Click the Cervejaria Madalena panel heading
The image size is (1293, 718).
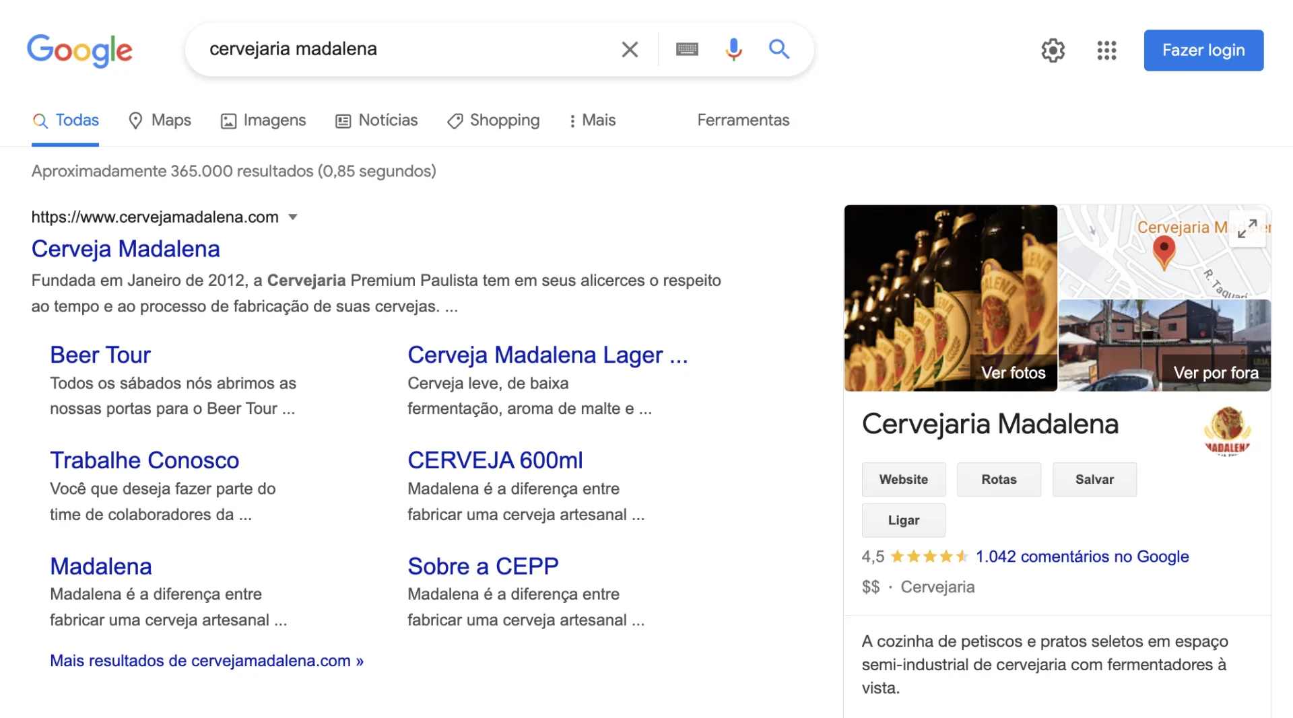(990, 425)
